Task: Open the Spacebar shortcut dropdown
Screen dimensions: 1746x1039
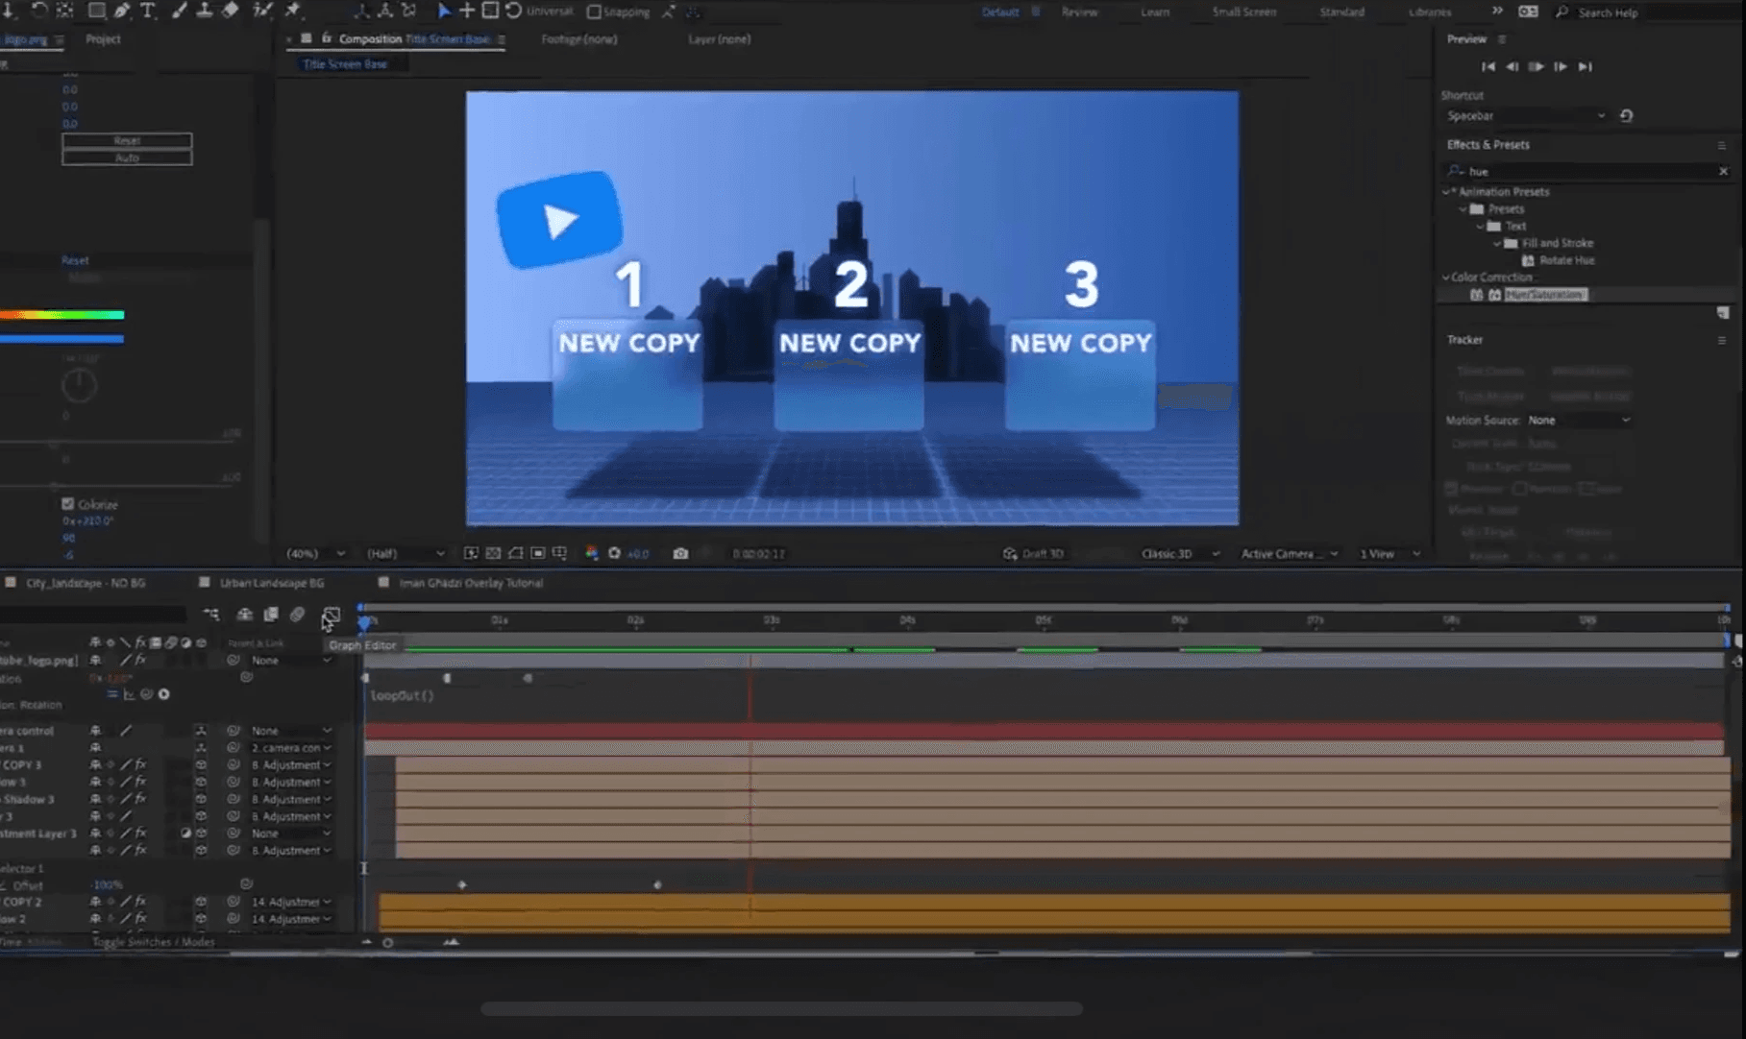Action: [1526, 115]
